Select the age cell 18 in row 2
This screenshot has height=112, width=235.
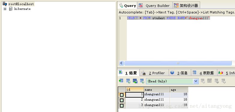(179, 100)
